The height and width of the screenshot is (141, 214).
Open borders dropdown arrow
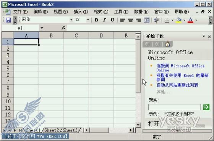pyautogui.click(x=172, y=20)
